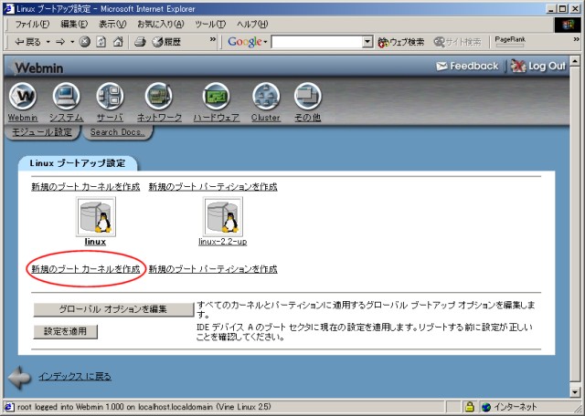The width and height of the screenshot is (585, 416).
Task: Click the padlock security status icon
Action: [469, 407]
